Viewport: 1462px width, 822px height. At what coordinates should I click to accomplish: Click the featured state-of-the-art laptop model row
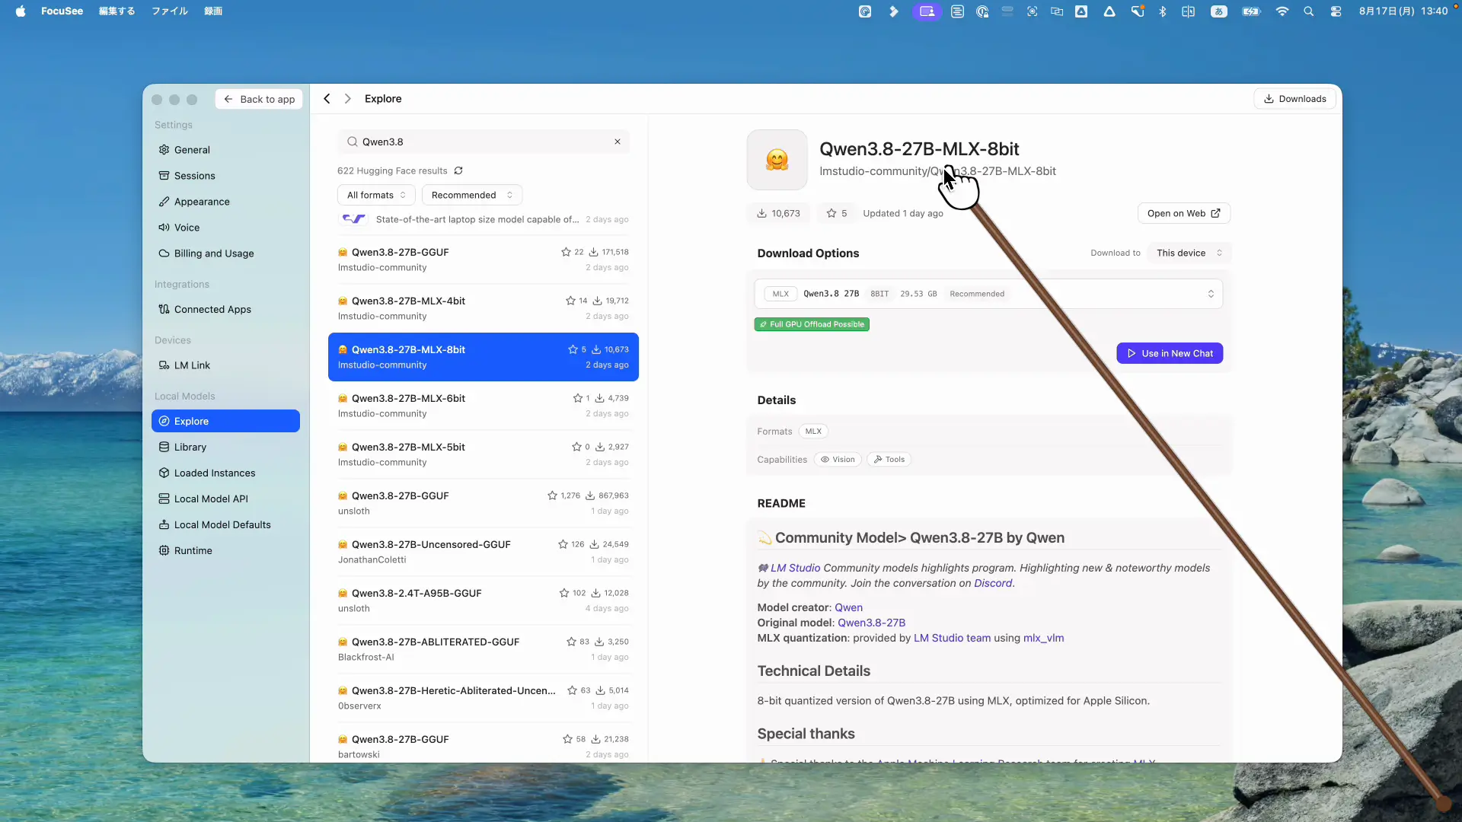[484, 219]
